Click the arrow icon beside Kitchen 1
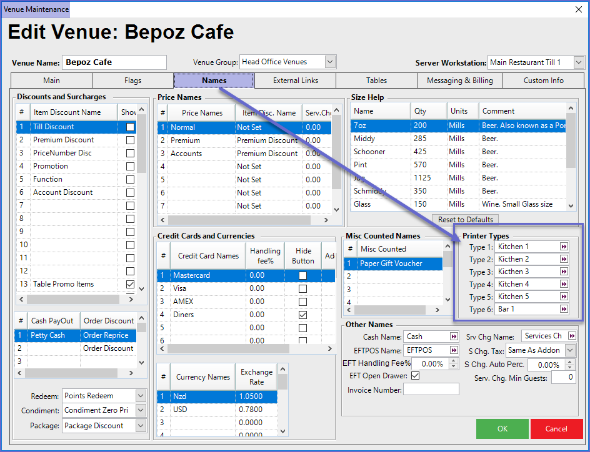This screenshot has width=590, height=452. [564, 247]
